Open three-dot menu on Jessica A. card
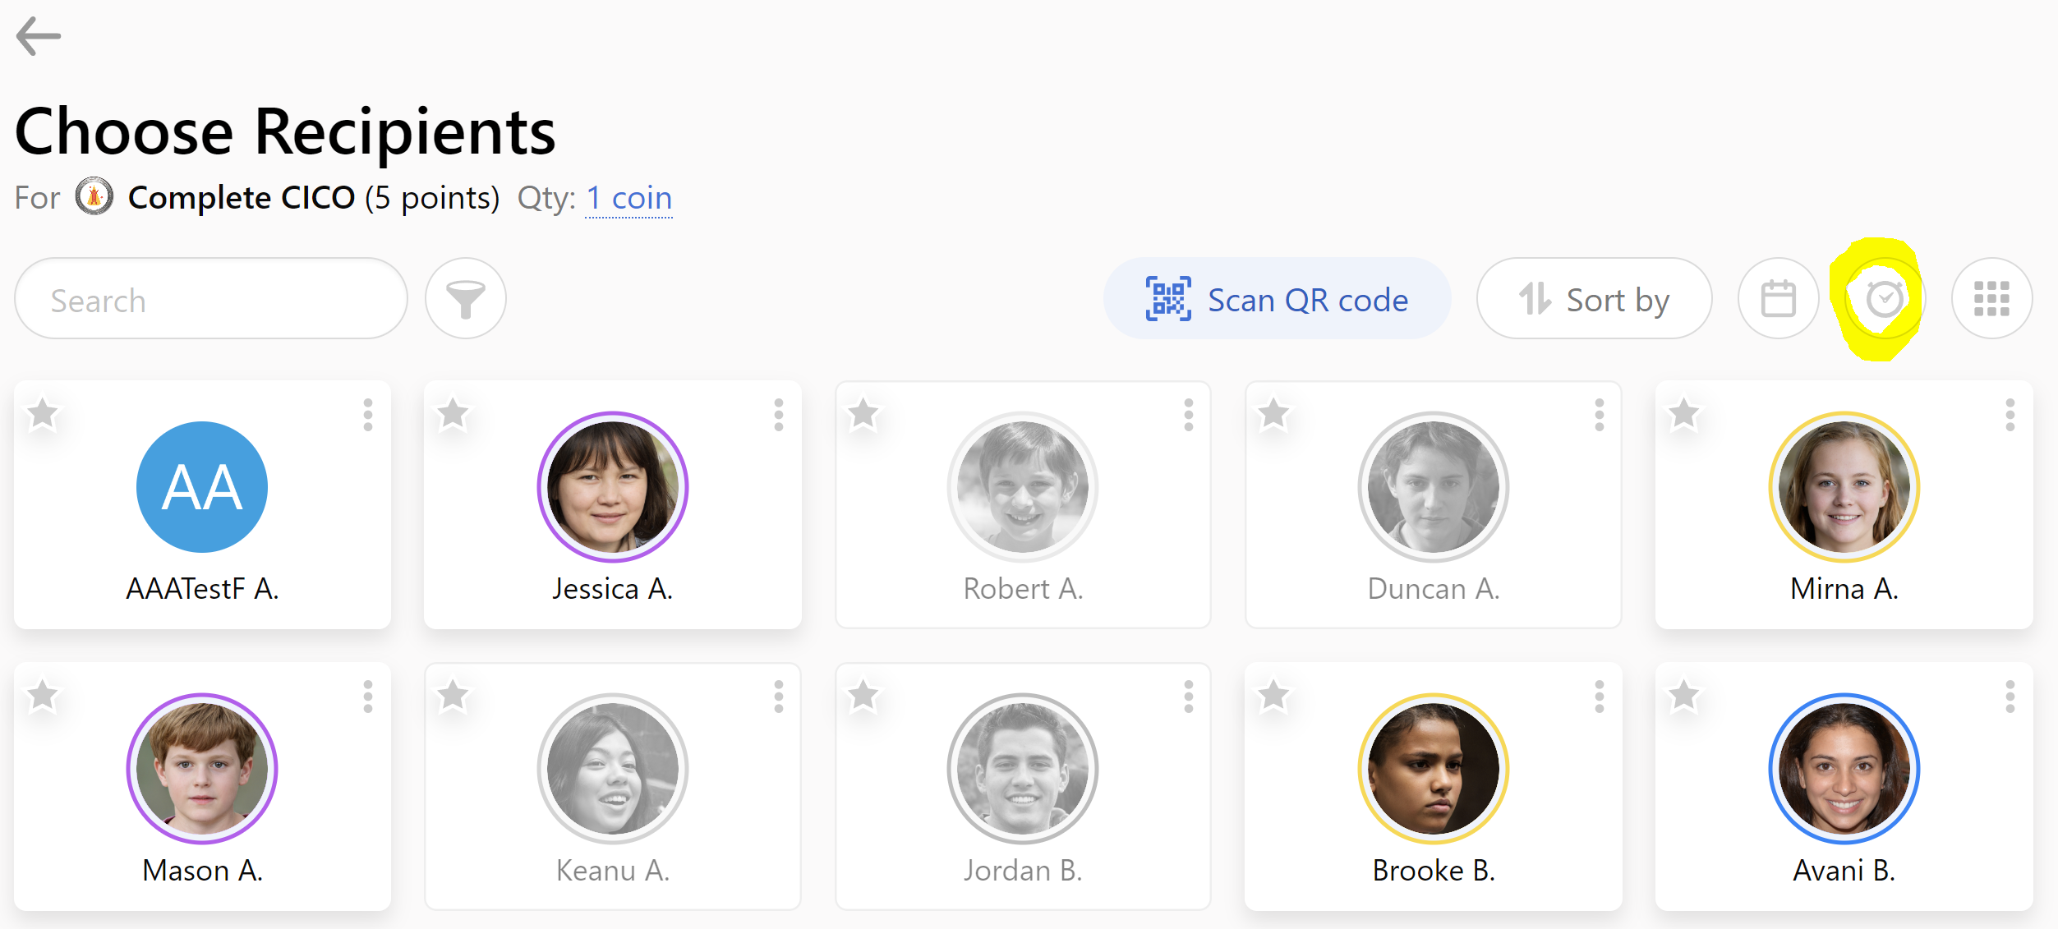 click(778, 415)
